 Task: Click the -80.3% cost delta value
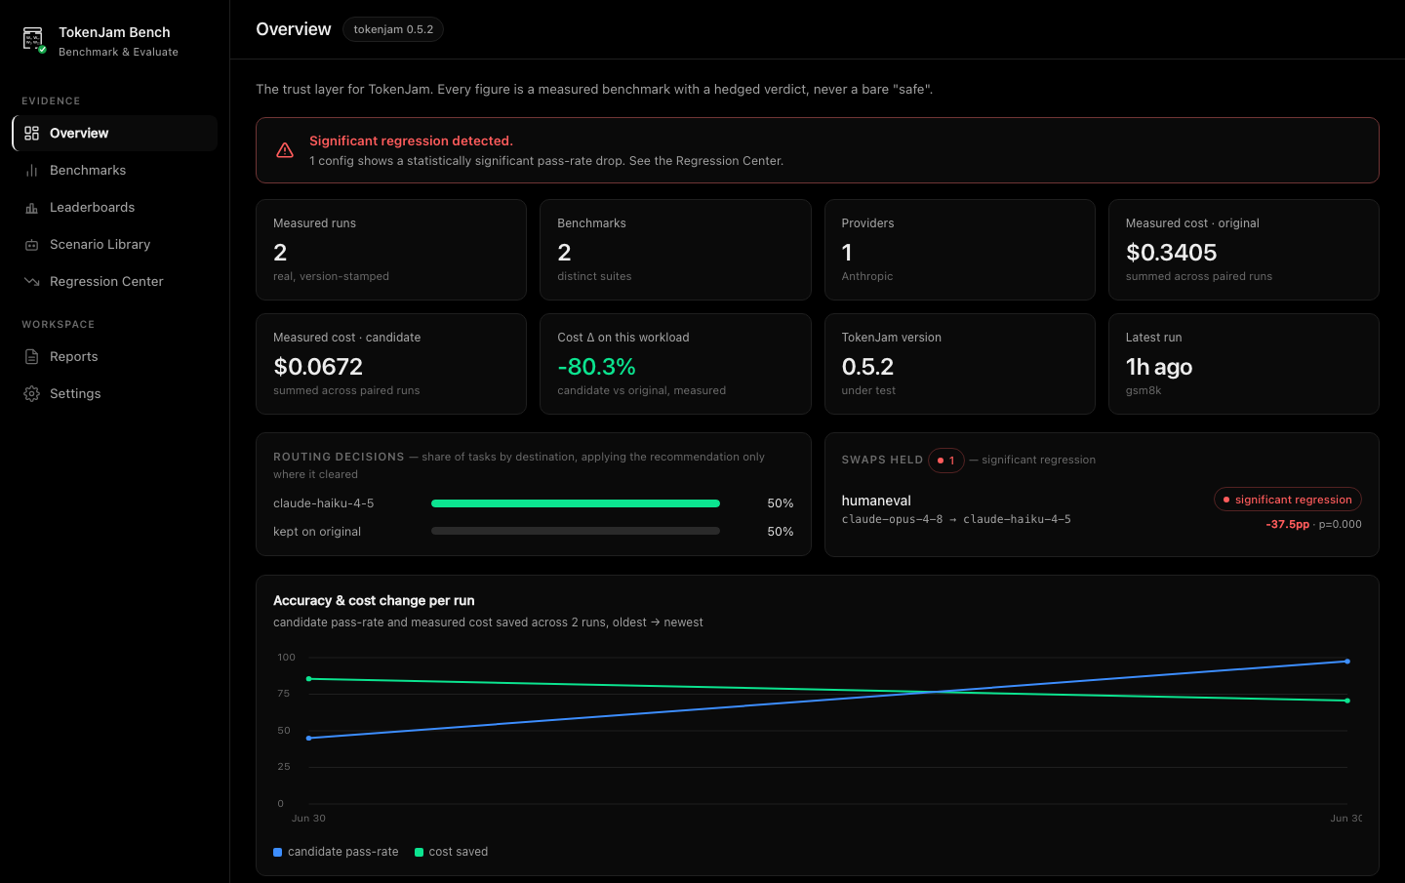coord(596,367)
